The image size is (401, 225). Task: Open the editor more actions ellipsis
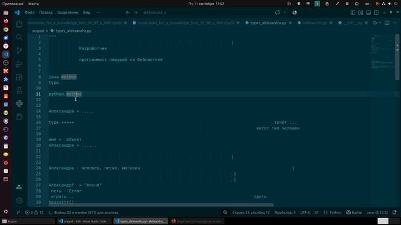395,23
